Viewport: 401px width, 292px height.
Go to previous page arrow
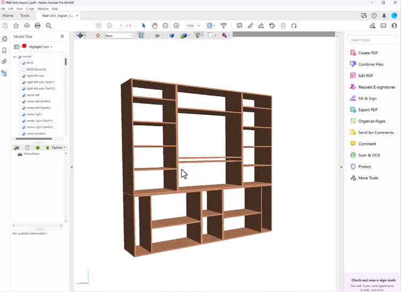98,26
